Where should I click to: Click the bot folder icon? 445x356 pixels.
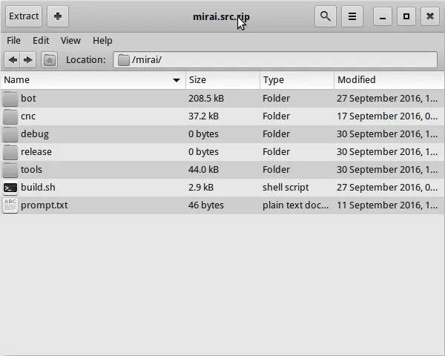point(10,99)
